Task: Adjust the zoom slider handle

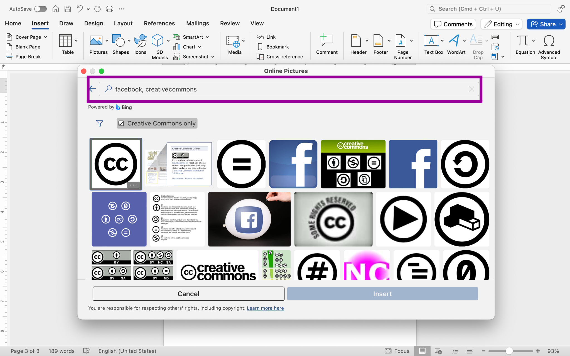Action: click(x=509, y=351)
